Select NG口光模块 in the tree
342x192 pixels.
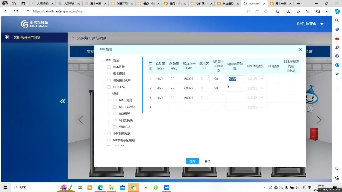coord(127,107)
